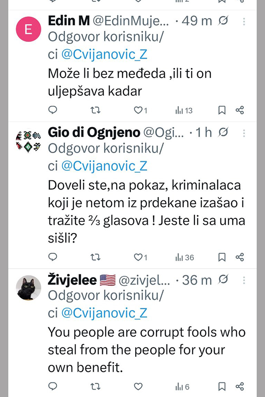Bookmark Edin M's tweet
This screenshot has width=265, height=397.
pos(222,110)
